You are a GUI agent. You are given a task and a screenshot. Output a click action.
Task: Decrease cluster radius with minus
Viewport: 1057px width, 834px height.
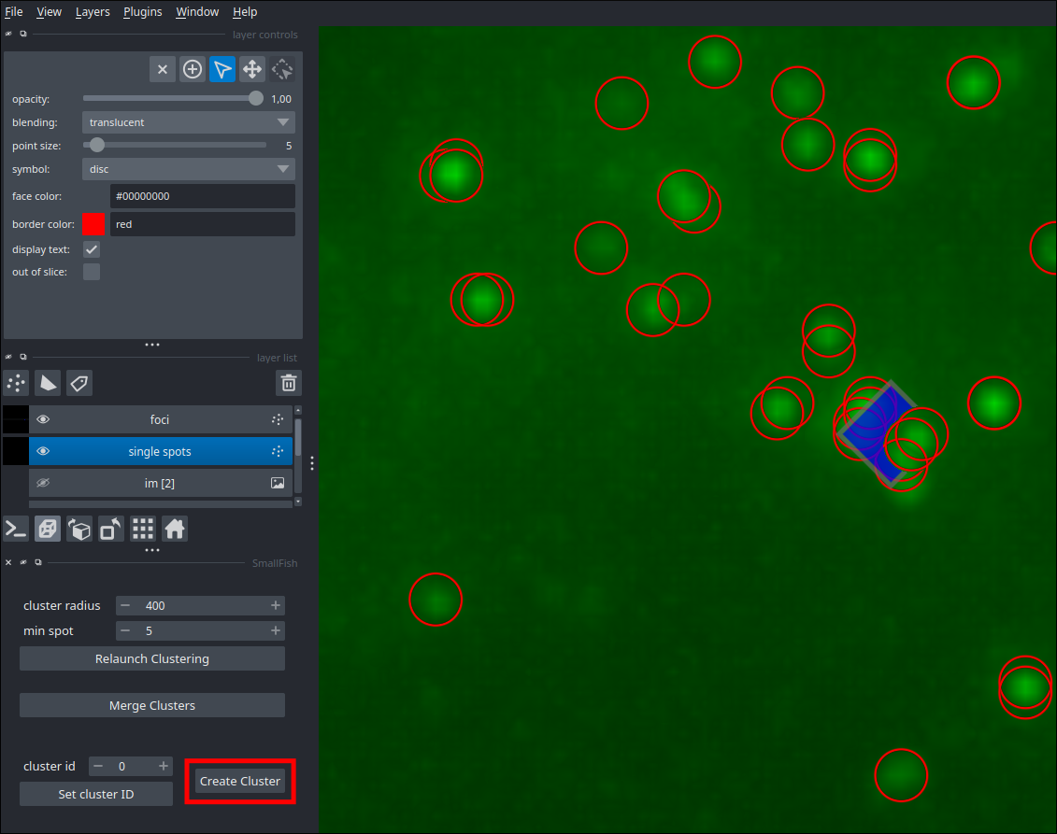[x=125, y=605]
